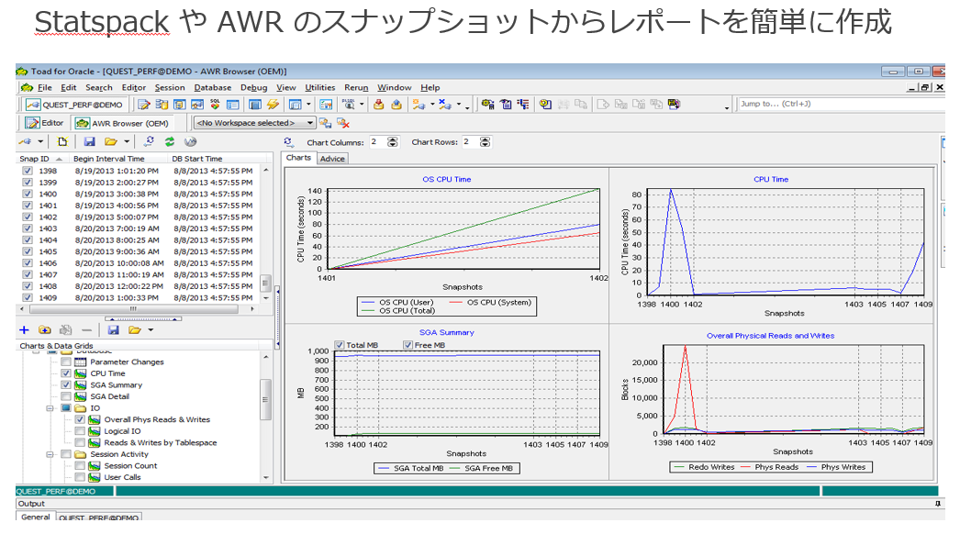Switch to the Editor window tab
The height and width of the screenshot is (534, 960).
(x=45, y=123)
